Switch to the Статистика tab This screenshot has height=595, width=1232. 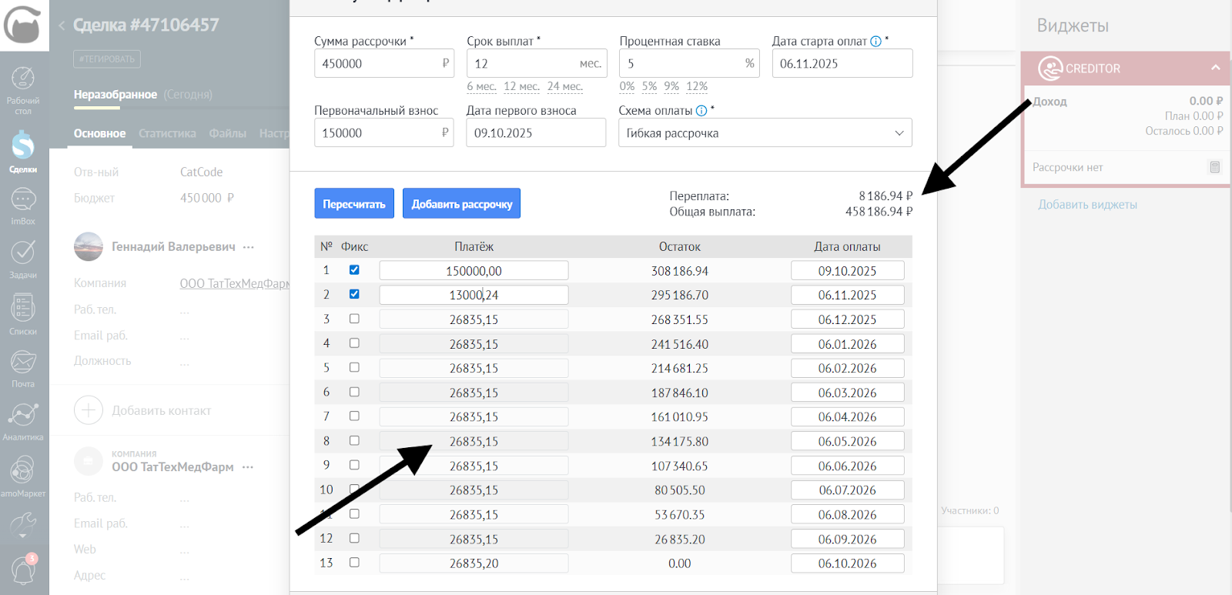167,133
